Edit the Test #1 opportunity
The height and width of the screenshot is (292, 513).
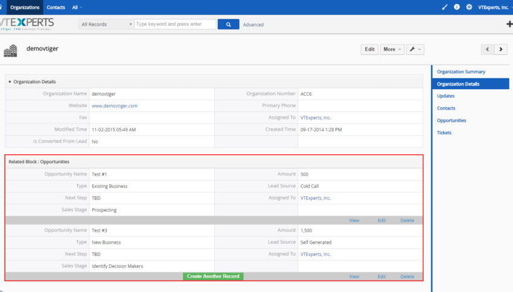point(381,220)
